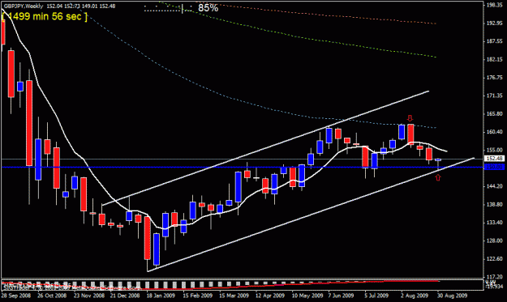Select the blue horizontal line price tag

(x=494, y=167)
